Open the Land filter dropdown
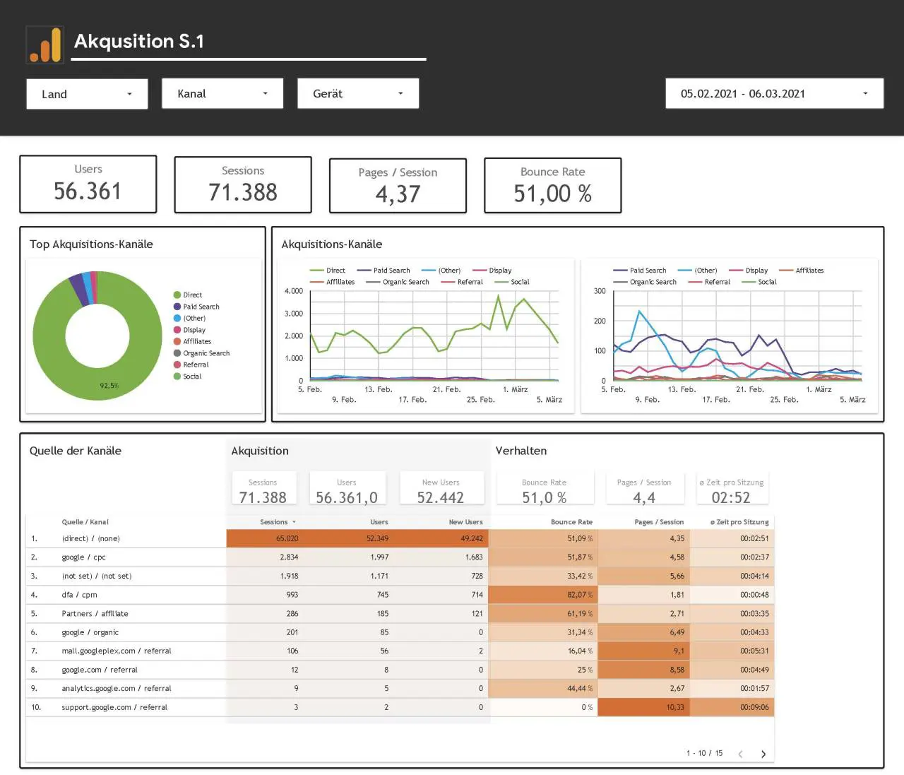 tap(87, 94)
